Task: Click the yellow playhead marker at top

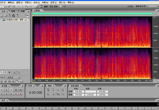Action: [33, 16]
